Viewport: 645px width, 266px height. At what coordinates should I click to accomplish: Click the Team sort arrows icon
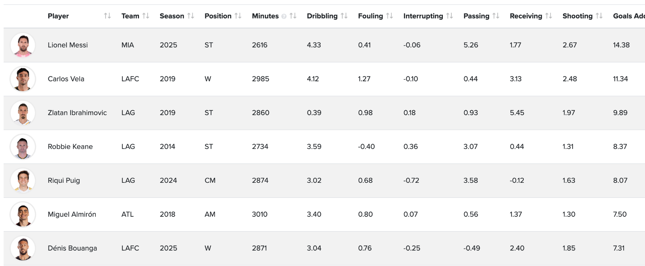(x=146, y=16)
